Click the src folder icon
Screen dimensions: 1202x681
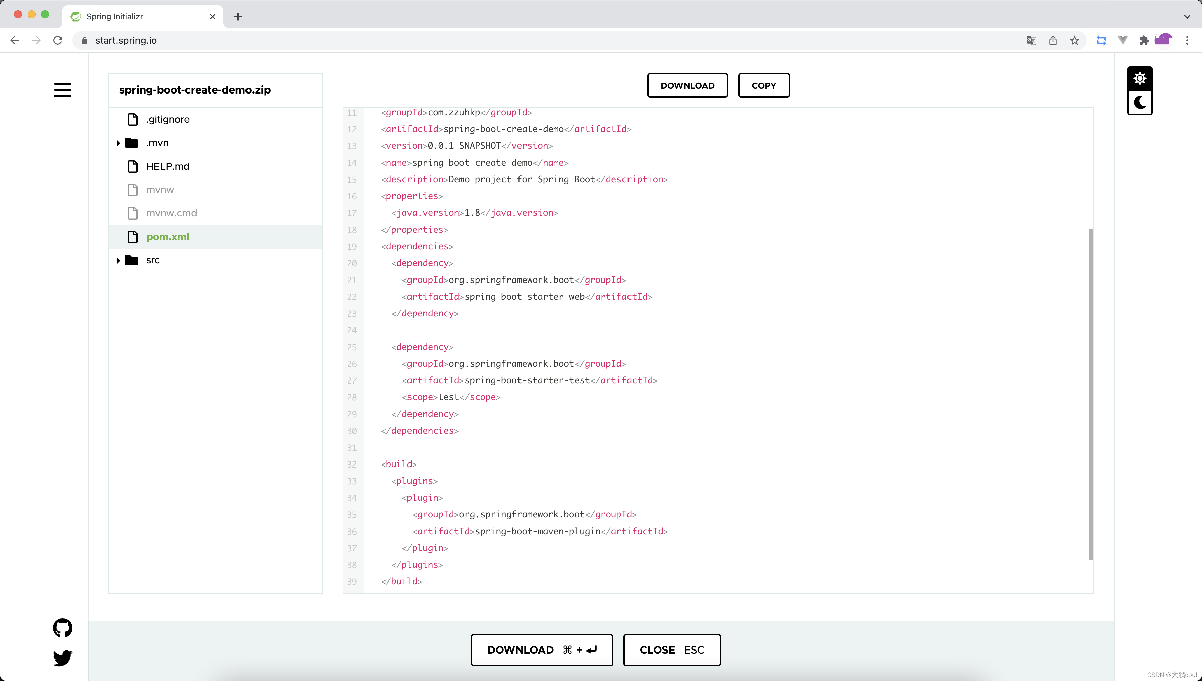[x=131, y=260]
